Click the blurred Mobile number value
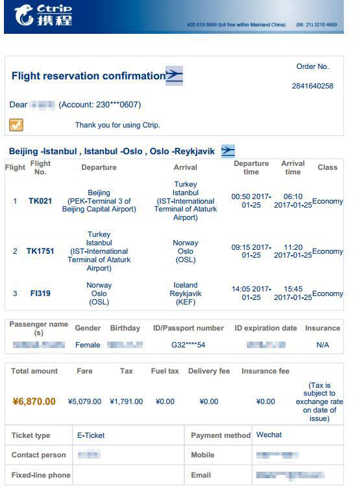This screenshot has width=355, height=488. coord(277,455)
